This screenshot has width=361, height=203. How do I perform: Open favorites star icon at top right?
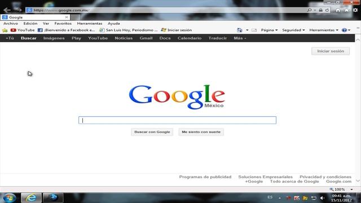pos(346,10)
